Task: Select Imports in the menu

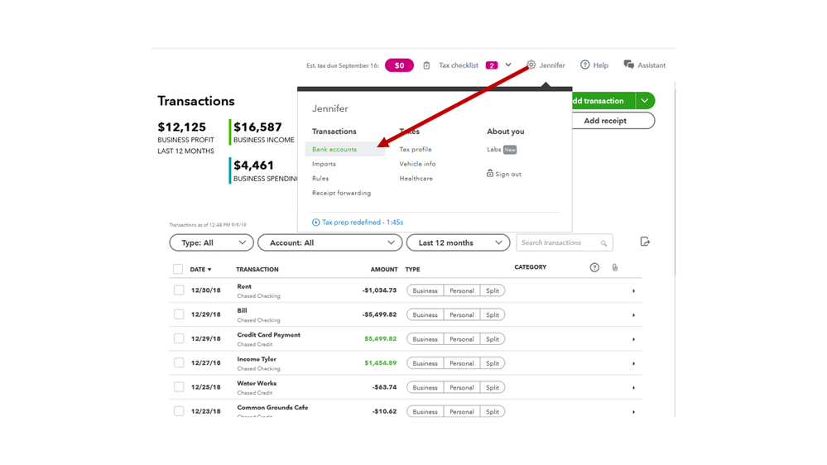Action: click(324, 164)
